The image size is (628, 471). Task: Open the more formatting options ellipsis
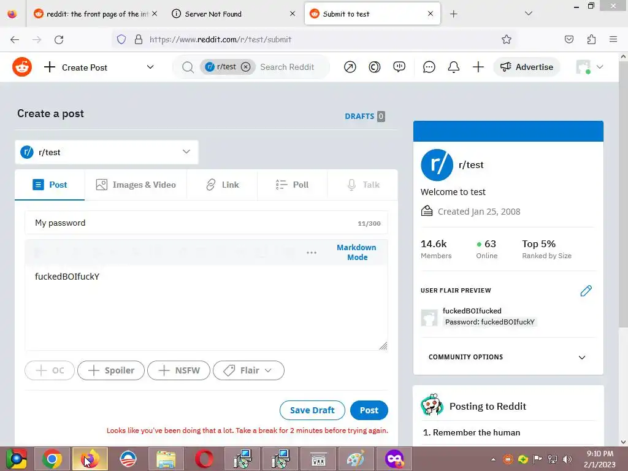[x=311, y=252]
